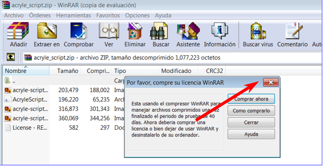Click the Extraer en toolbar icon

47,31
